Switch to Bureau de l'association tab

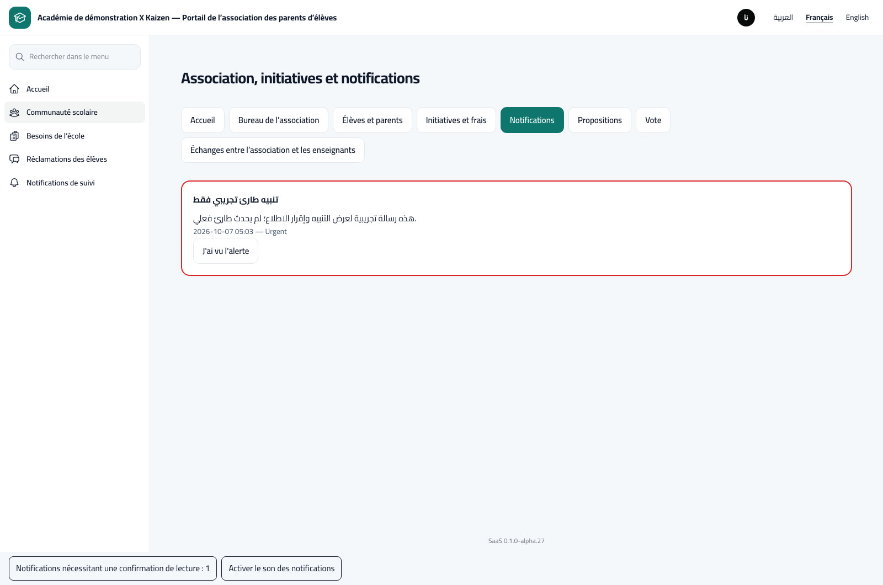pos(279,120)
